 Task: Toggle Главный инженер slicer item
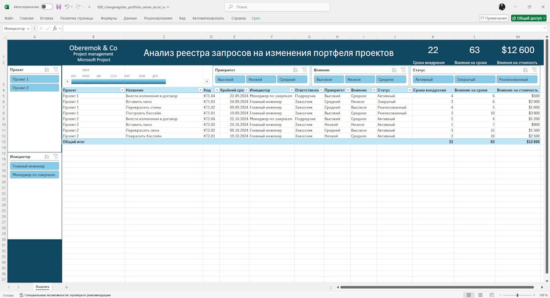point(34,166)
